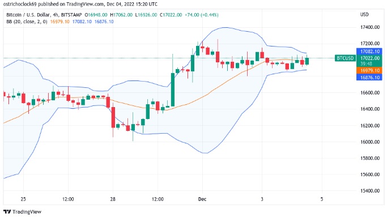The width and height of the screenshot is (387, 217).
Task: Click the 4h timeframe text in title
Action: pos(56,15)
